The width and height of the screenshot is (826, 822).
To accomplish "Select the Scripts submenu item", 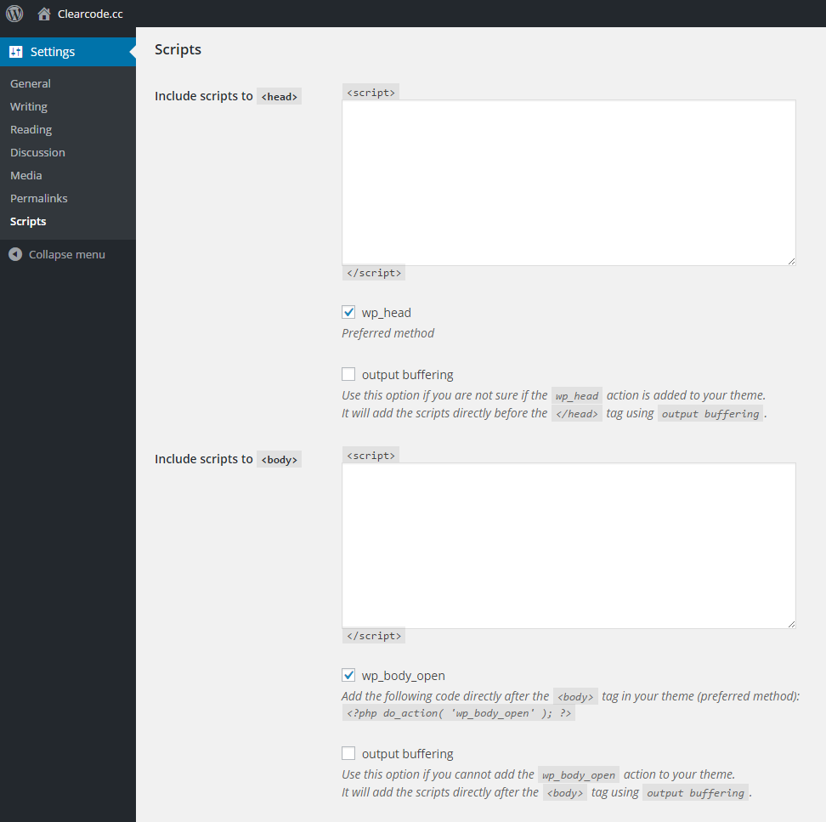I will pos(28,221).
